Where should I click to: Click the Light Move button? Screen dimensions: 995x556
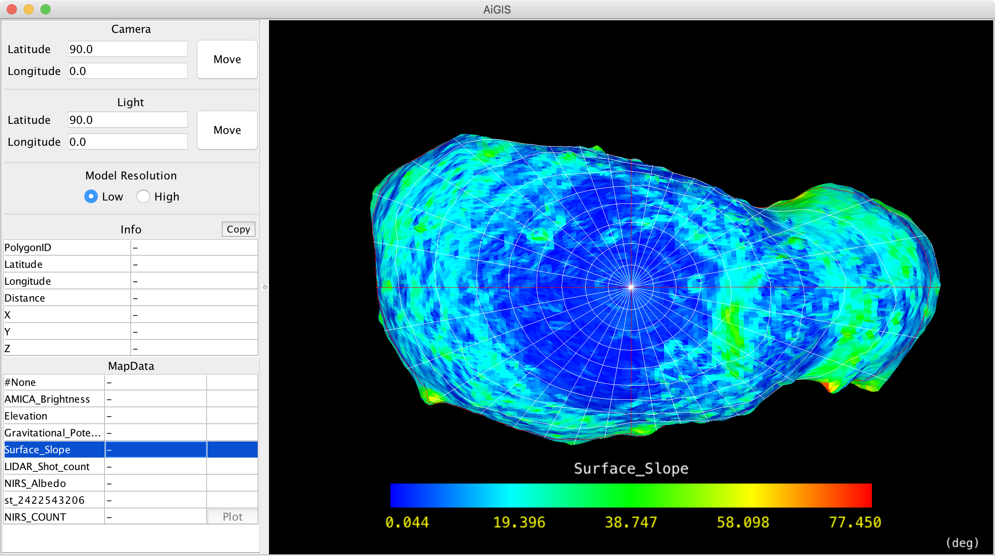227,130
